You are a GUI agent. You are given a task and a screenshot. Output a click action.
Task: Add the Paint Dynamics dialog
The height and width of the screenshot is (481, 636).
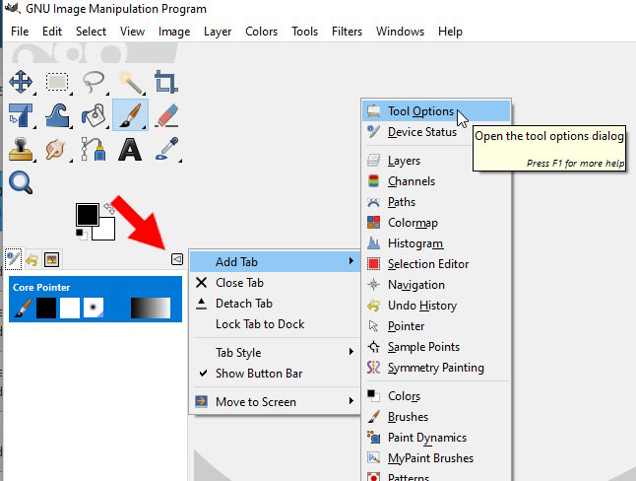(436, 438)
